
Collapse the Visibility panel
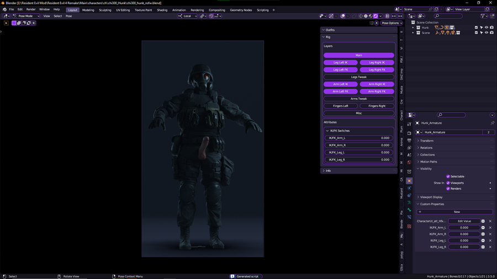click(x=455, y=169)
